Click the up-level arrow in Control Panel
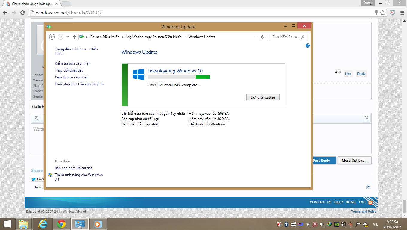The width and height of the screenshot is (407, 230). [x=75, y=37]
